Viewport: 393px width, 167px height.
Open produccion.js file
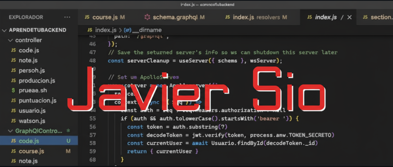(x=37, y=81)
